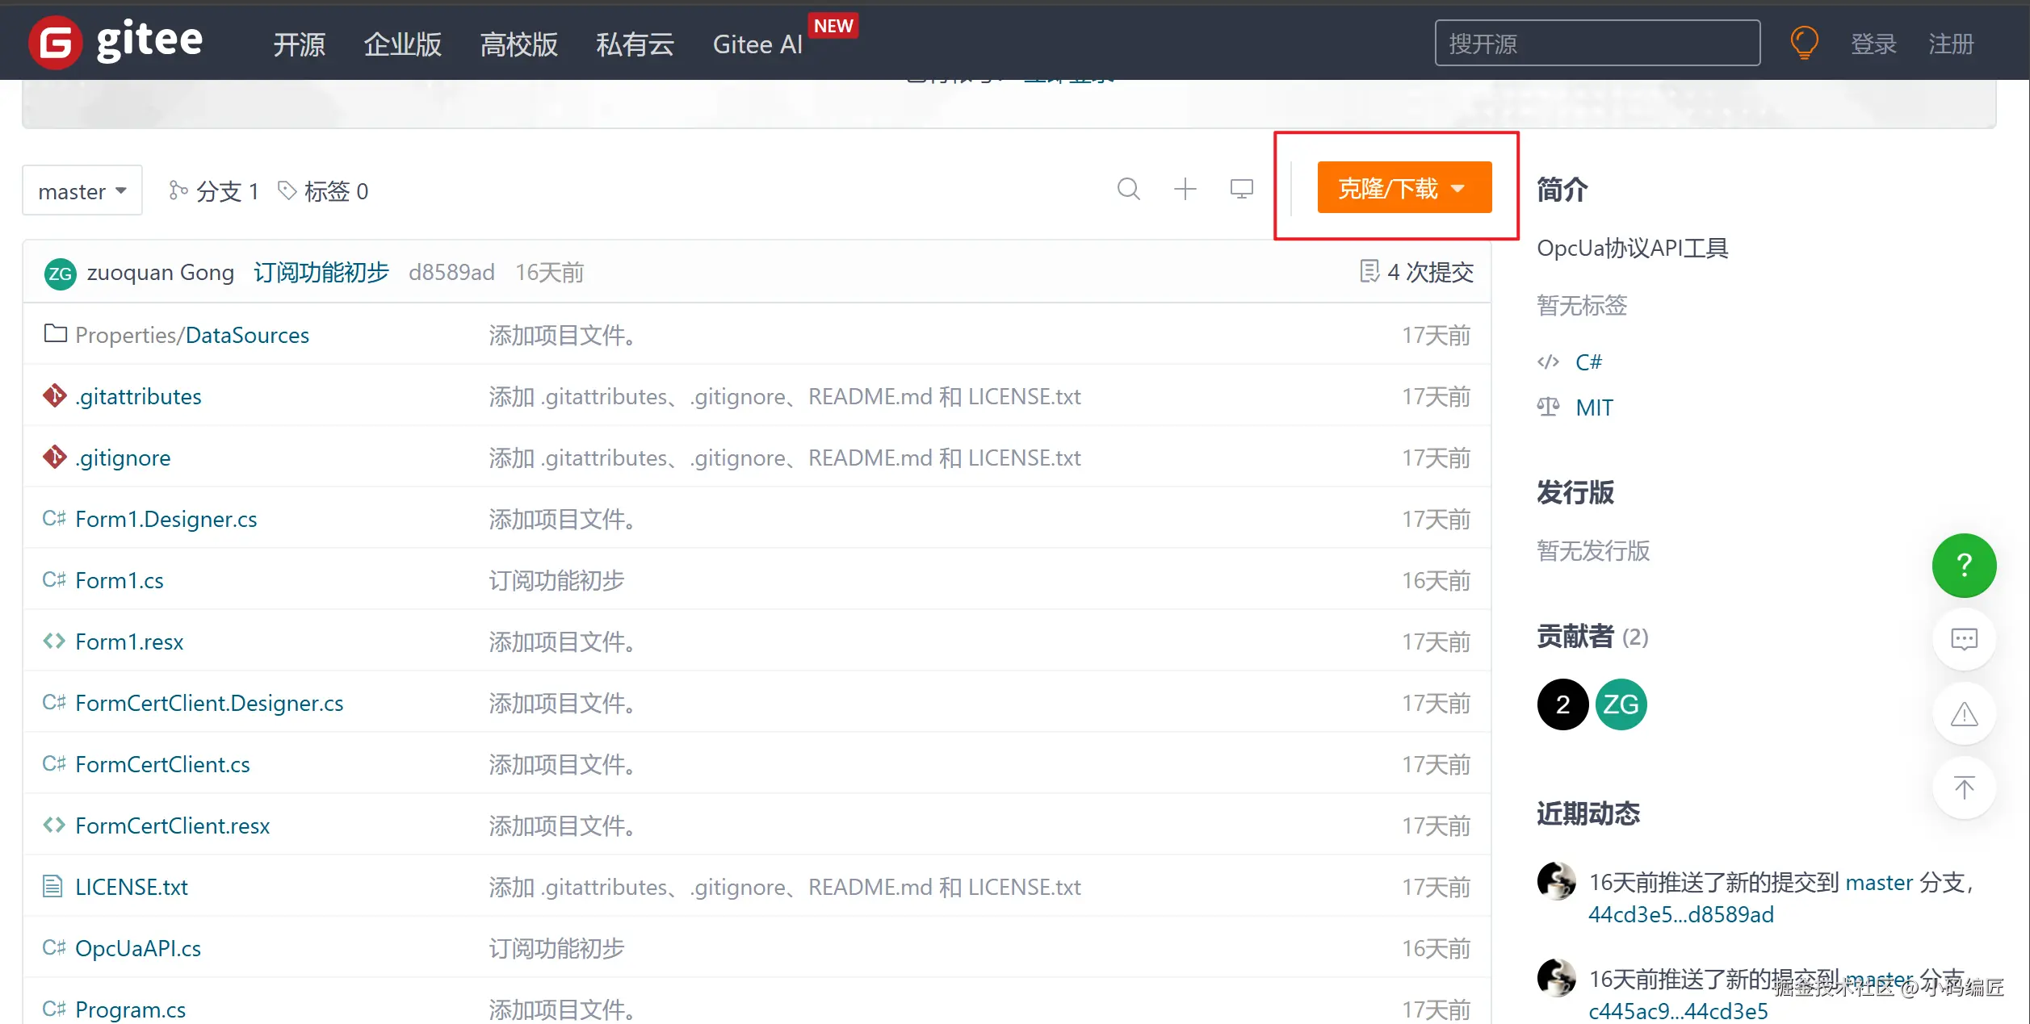Image resolution: width=2030 pixels, height=1024 pixels.
Task: Click the Gitee logo
Action: (x=115, y=42)
